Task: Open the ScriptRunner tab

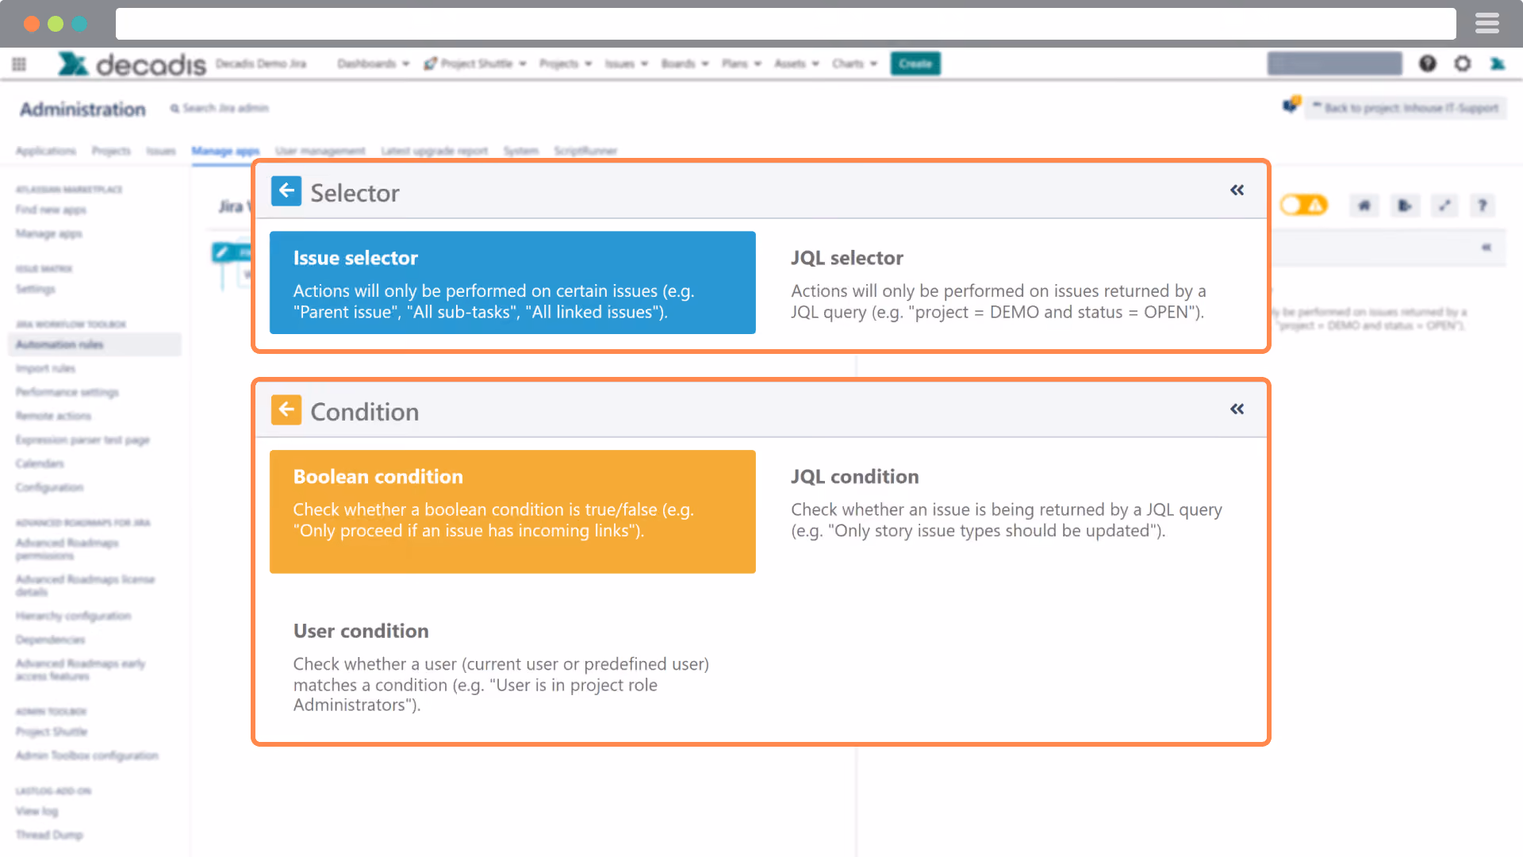Action: [585, 151]
